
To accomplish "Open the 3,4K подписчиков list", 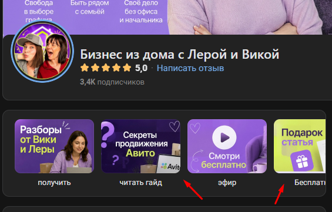I will coord(112,82).
